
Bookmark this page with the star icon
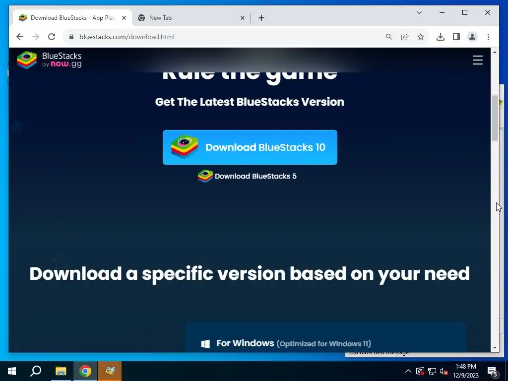[421, 37]
